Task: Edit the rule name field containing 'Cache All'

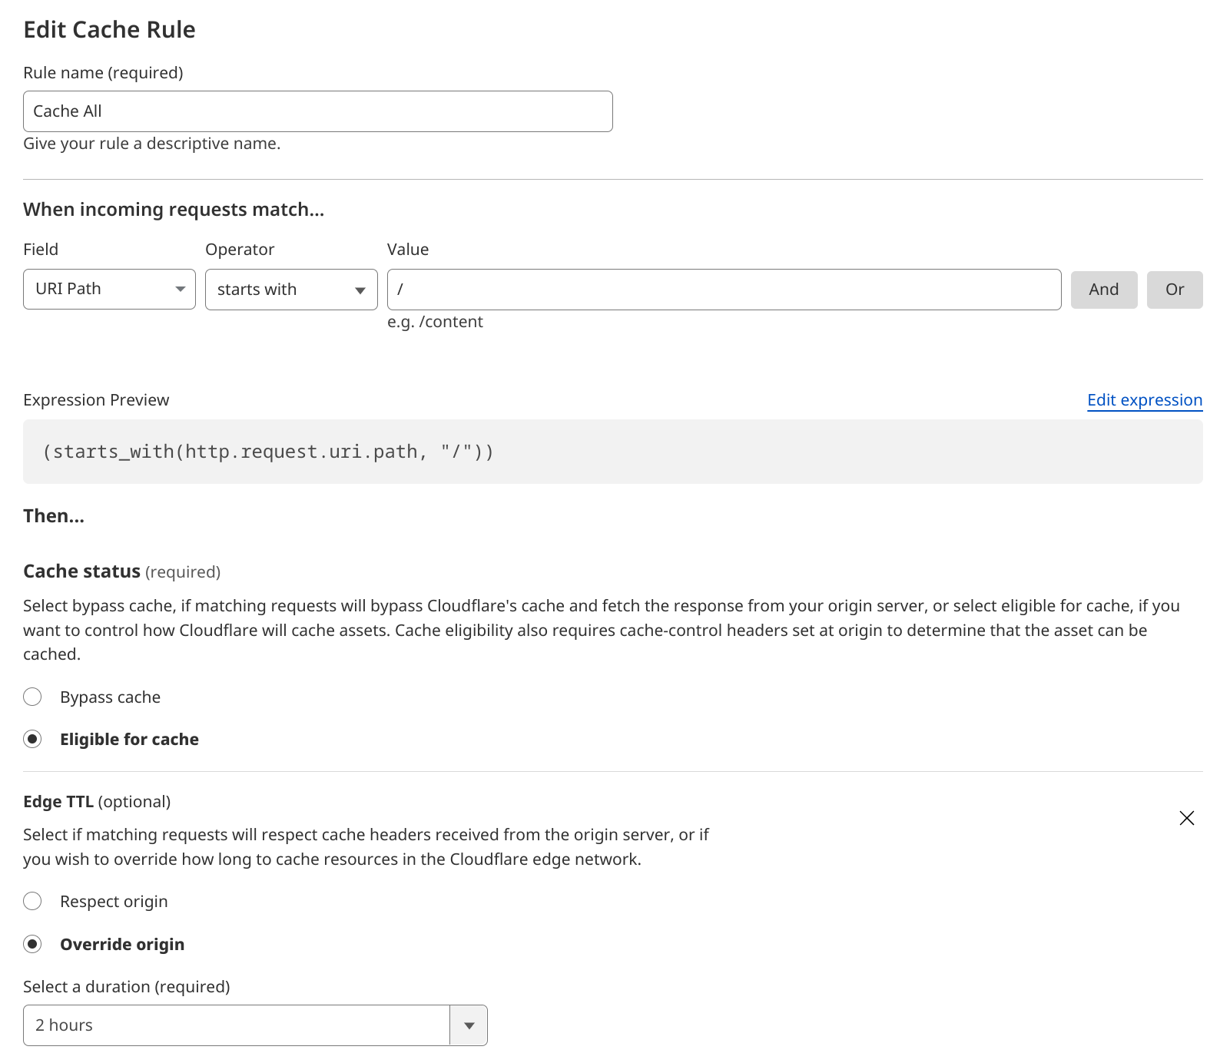Action: click(317, 111)
